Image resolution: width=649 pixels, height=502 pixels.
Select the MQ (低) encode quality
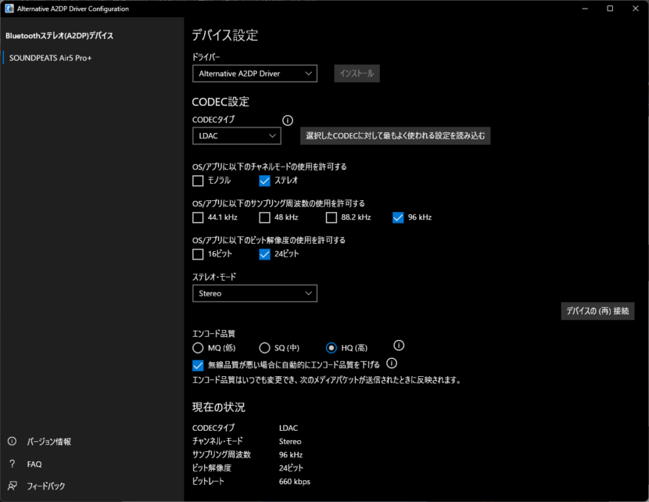click(198, 348)
